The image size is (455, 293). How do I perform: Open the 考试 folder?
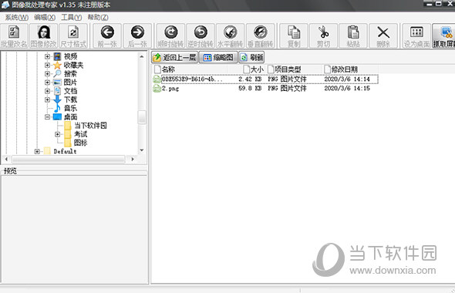tap(81, 134)
